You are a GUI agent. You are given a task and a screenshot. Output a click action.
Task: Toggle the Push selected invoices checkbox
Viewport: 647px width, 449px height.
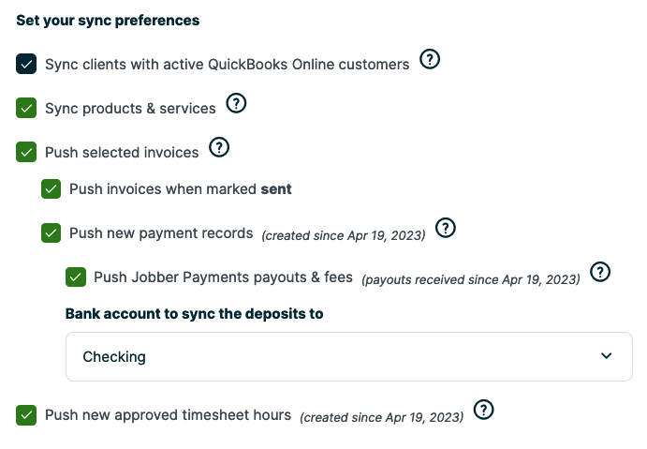[x=26, y=152]
